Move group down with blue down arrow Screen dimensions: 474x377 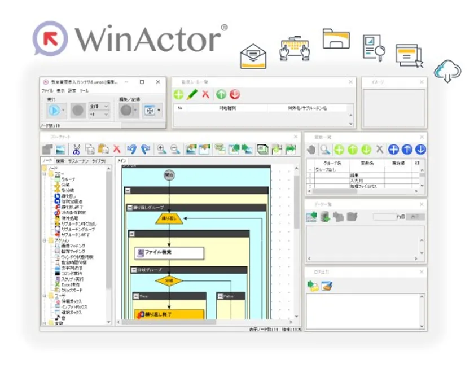click(420, 150)
